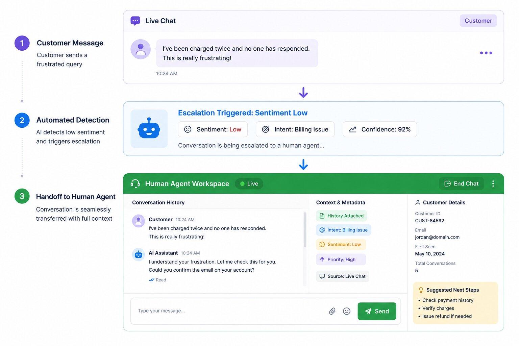Click Check payment history suggestion

point(448,300)
